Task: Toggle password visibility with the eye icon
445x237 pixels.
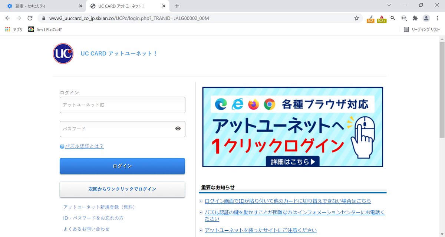Action: [x=178, y=129]
